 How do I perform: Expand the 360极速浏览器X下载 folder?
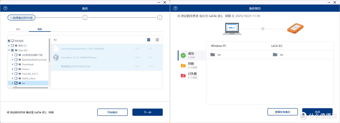point(12,55)
